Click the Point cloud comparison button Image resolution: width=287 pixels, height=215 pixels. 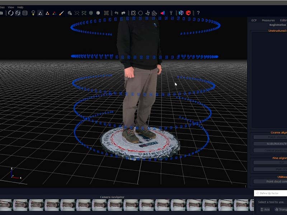pyautogui.click(x=270, y=182)
